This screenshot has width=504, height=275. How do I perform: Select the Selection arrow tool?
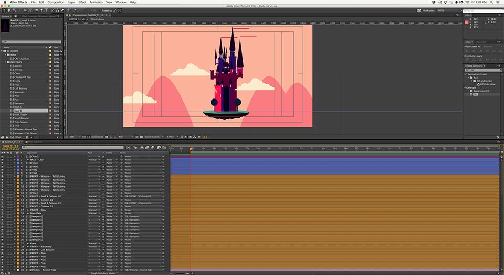click(4, 10)
